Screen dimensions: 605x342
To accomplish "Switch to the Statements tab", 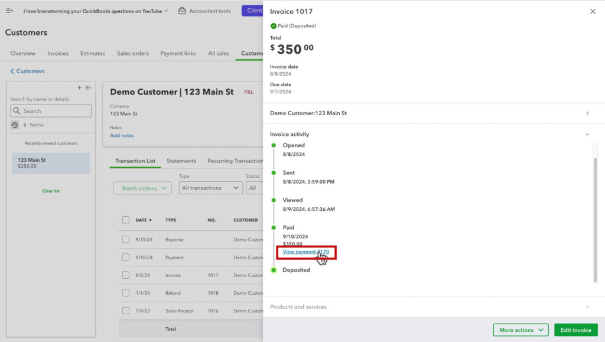I will tap(181, 160).
